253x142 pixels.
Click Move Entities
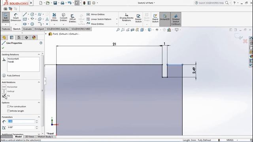pyautogui.click(x=95, y=24)
